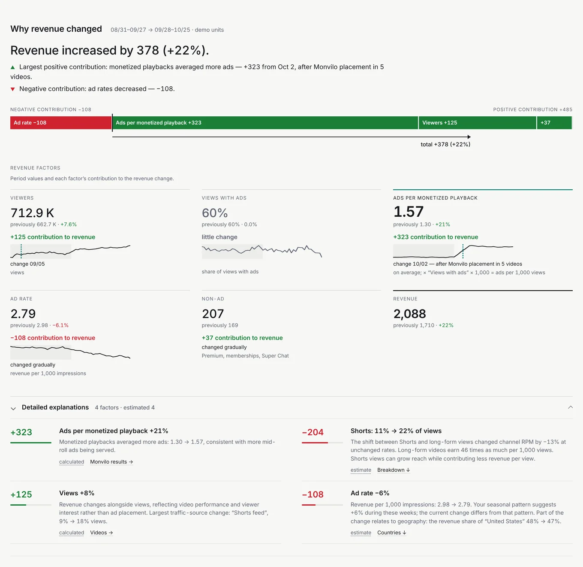Click the headline 'Revenue increased by 378 (+22%).'
583x567 pixels.
[110, 51]
